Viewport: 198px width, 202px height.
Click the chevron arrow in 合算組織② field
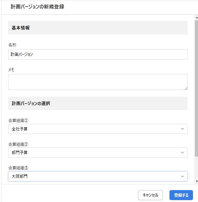tap(183, 152)
